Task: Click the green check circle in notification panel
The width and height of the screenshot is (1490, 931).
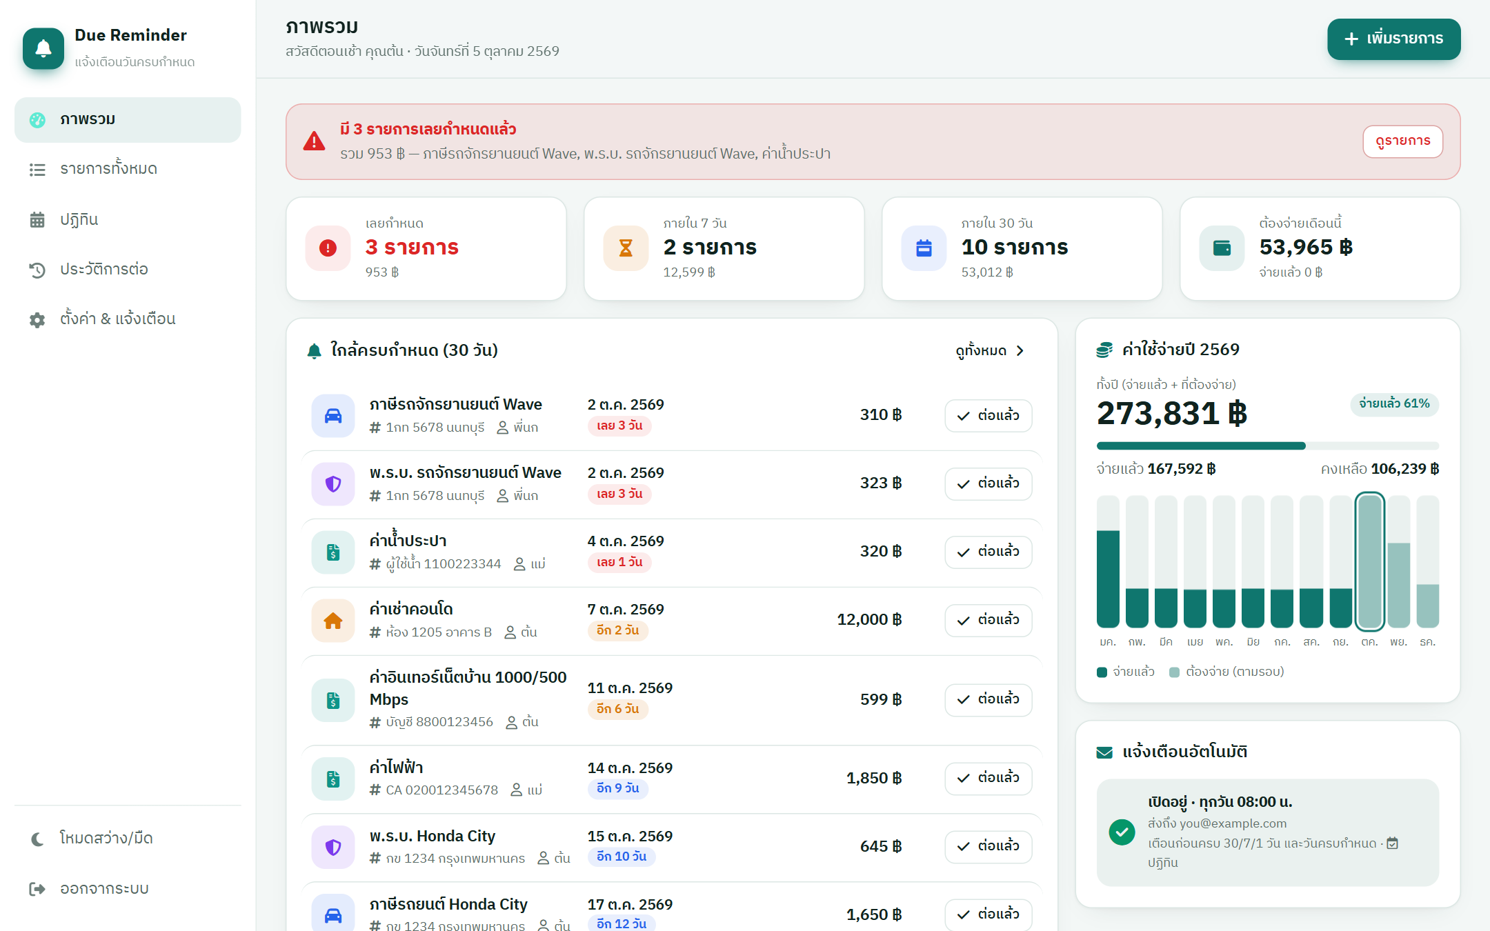Action: [1122, 832]
